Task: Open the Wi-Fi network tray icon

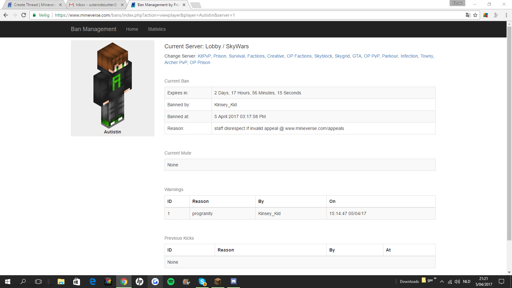Action: pyautogui.click(x=450, y=282)
